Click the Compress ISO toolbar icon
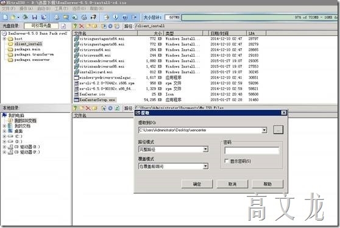Screen dimensions: 340x228 (x=66, y=17)
